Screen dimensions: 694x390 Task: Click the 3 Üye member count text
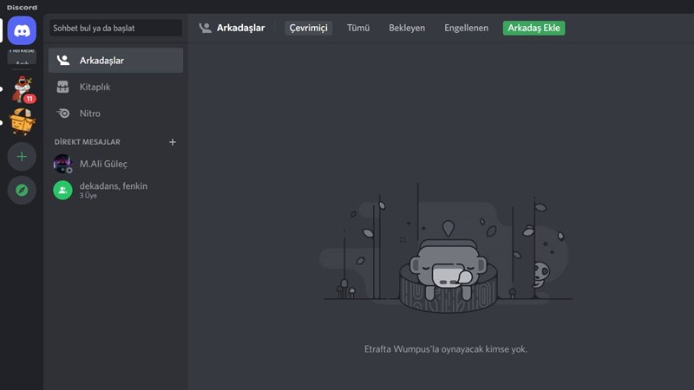pyautogui.click(x=88, y=196)
